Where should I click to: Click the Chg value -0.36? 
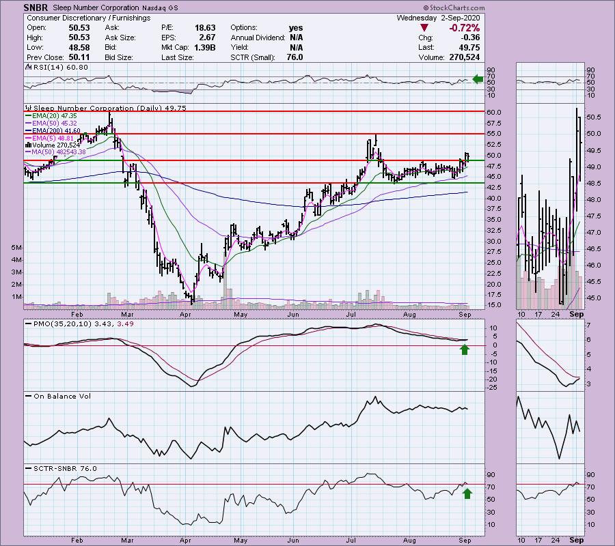[470, 38]
